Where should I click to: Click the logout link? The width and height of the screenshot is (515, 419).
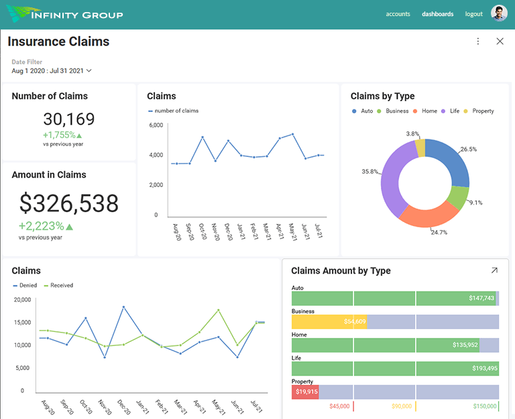point(473,14)
